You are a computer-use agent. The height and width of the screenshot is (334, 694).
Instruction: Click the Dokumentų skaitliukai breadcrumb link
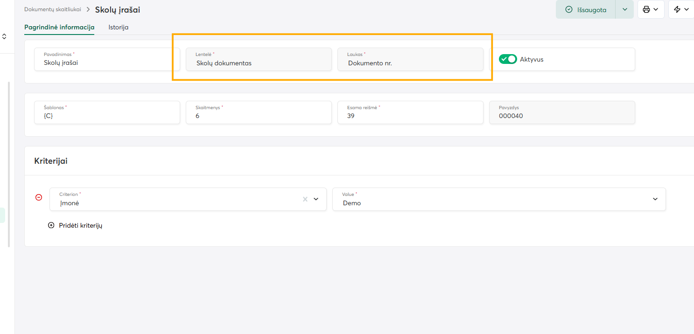pos(52,9)
